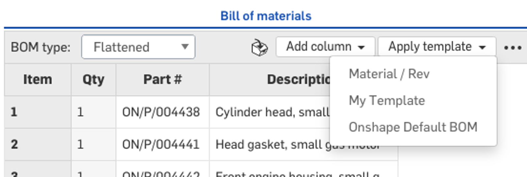Open the three-dot more options menu

click(x=513, y=48)
